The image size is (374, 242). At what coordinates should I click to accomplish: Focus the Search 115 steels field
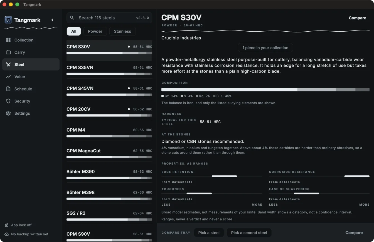tap(109, 18)
